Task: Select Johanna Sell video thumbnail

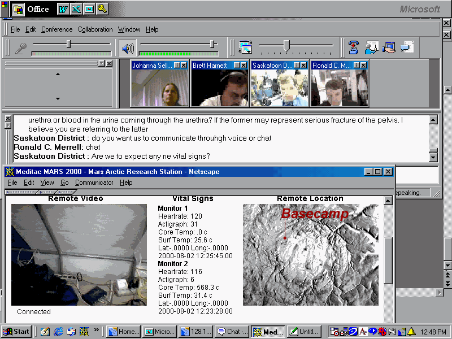Action: click(160, 88)
